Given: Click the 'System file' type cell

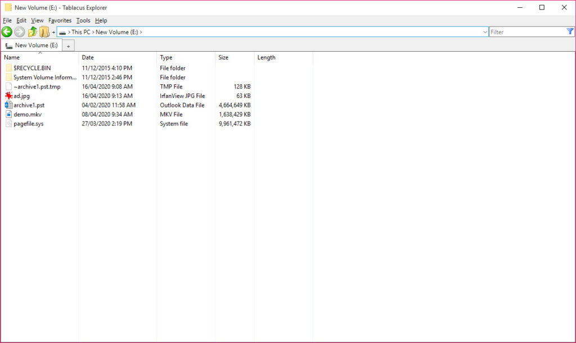Looking at the screenshot, I should pyautogui.click(x=174, y=124).
